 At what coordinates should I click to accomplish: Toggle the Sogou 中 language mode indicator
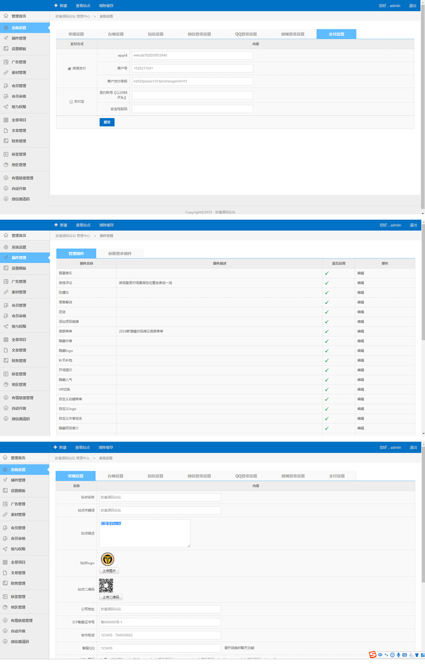[380, 655]
